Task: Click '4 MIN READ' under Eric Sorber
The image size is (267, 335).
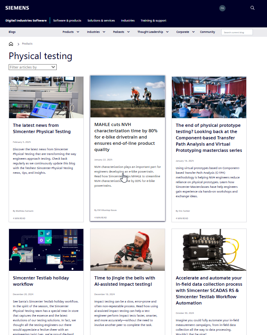Action: 182,218
